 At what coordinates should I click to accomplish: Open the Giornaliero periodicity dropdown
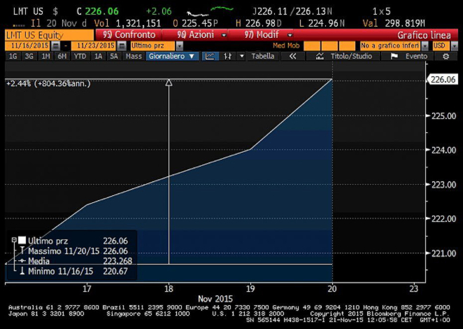click(x=172, y=56)
